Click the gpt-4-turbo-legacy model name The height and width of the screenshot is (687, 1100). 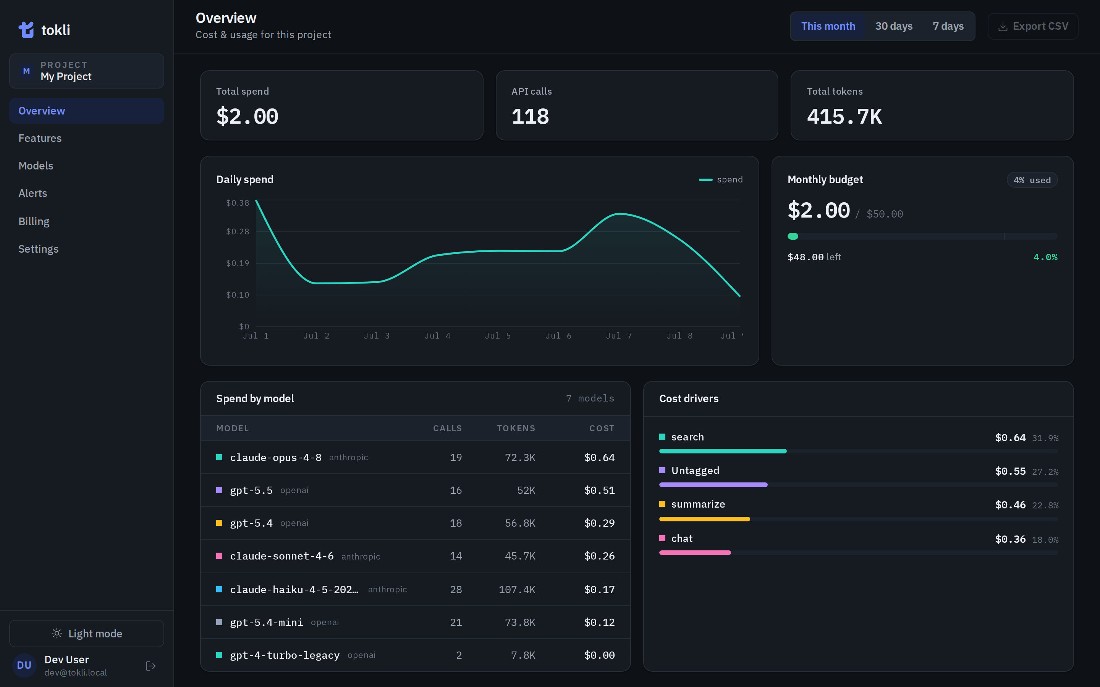pos(285,655)
